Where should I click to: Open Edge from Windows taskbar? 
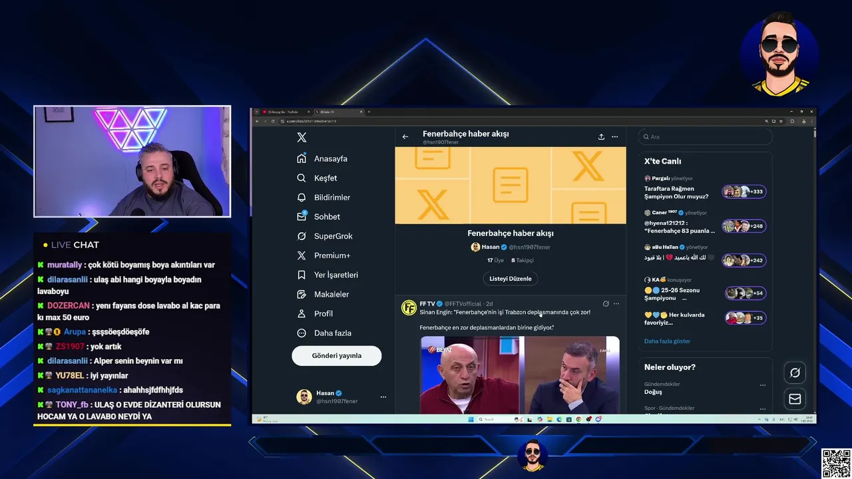point(559,419)
